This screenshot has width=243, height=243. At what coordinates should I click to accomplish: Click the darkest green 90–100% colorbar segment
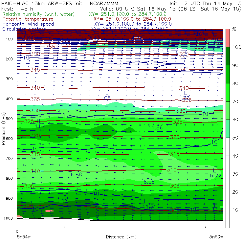point(228,56)
